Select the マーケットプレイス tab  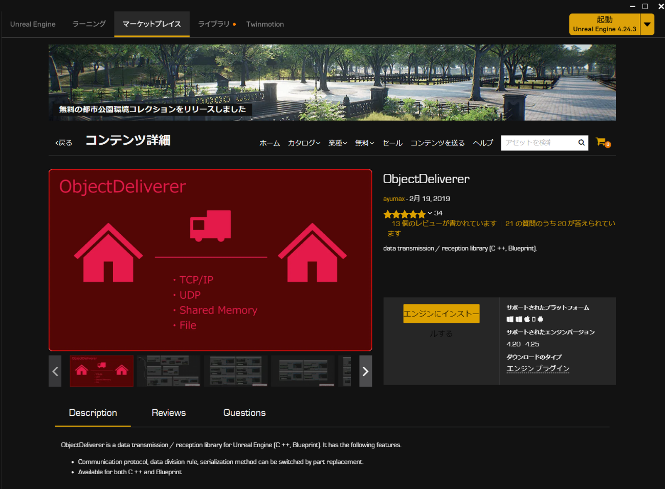pos(152,24)
